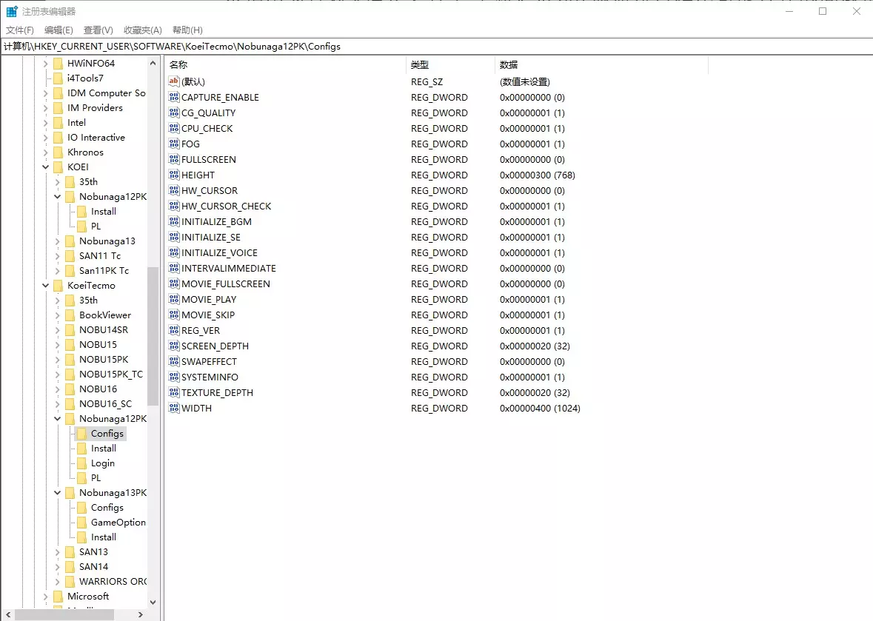The image size is (873, 621).
Task: Select the SYSTEMINFO value name
Action: [210, 377]
